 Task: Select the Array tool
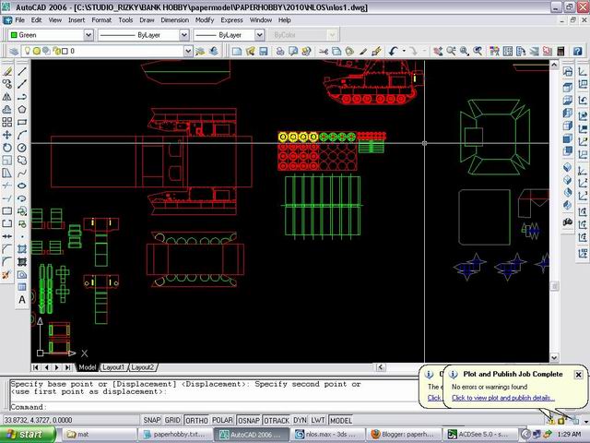coord(7,122)
